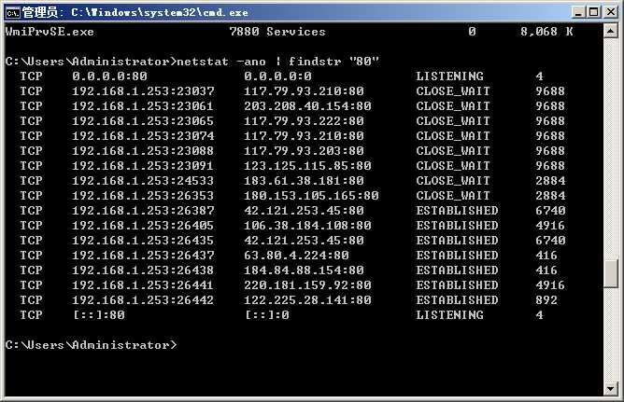Click local address 192.168.1.253:23091

[x=143, y=166]
